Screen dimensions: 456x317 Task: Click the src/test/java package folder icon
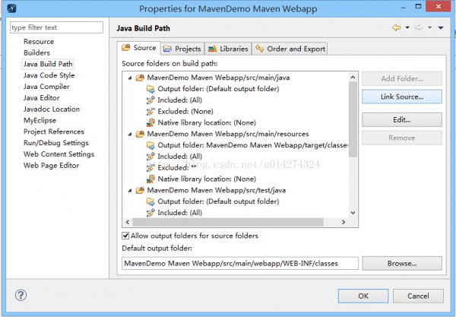[140, 190]
